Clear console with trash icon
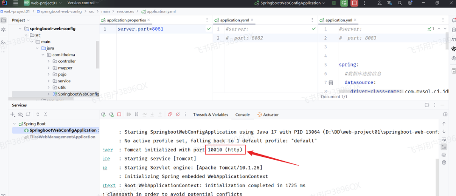 click(444, 162)
